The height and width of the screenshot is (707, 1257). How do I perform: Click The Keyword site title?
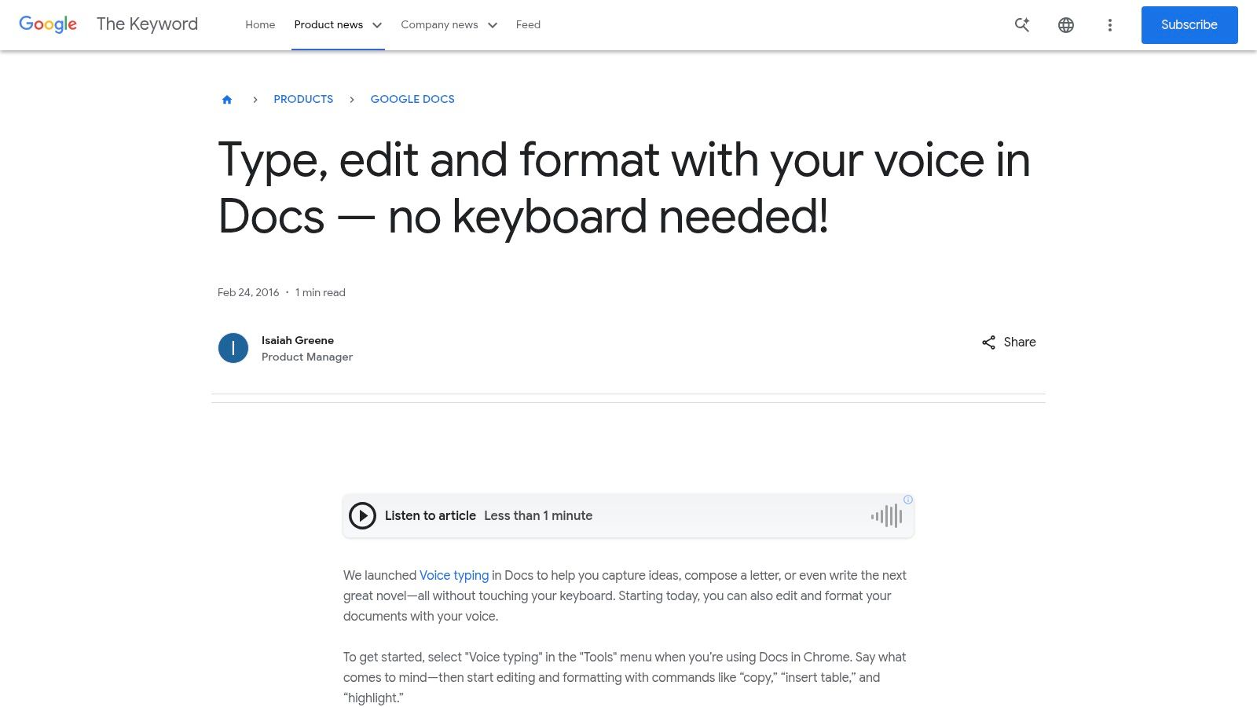146,24
